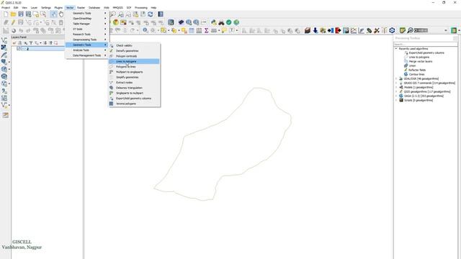The image size is (461, 259).
Task: Select Polygons to lines menu entry
Action: click(134, 67)
